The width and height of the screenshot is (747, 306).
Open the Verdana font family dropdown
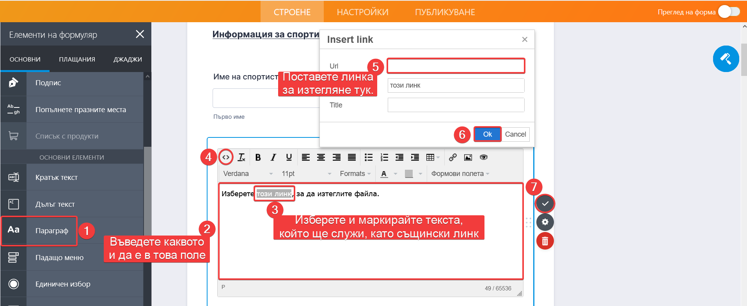[x=248, y=174]
